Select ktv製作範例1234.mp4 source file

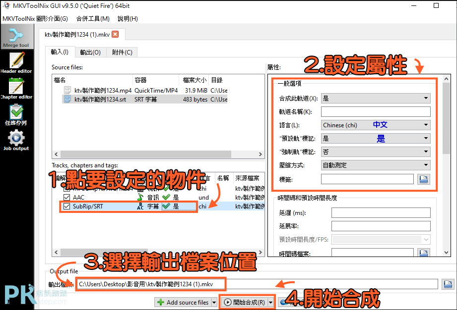144,91
